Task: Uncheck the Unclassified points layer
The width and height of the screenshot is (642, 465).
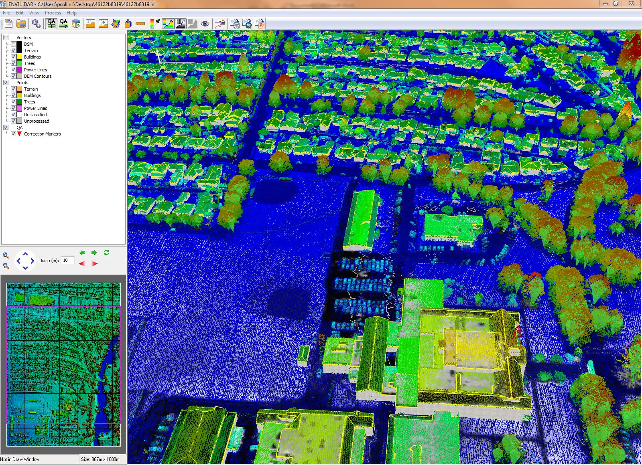Action: coord(14,115)
